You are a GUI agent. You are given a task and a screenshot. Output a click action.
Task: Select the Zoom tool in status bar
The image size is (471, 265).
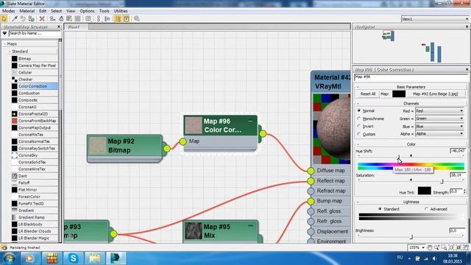coord(437,247)
